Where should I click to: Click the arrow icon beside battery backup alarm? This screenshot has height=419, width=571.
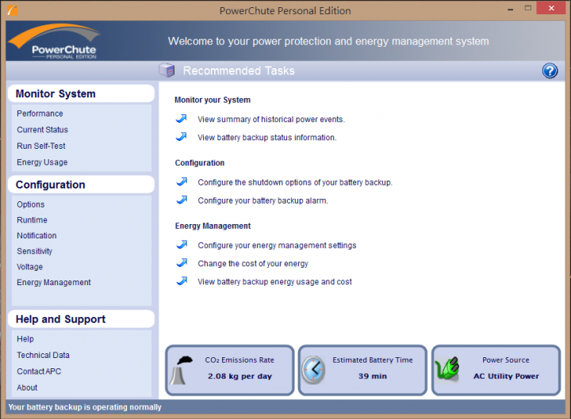[182, 200]
